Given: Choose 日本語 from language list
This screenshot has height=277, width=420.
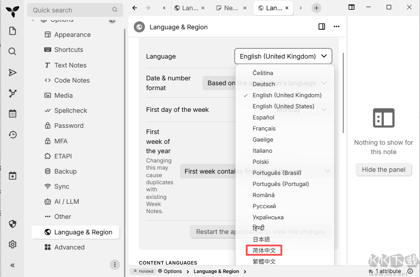Looking at the screenshot, I should 285,239.
